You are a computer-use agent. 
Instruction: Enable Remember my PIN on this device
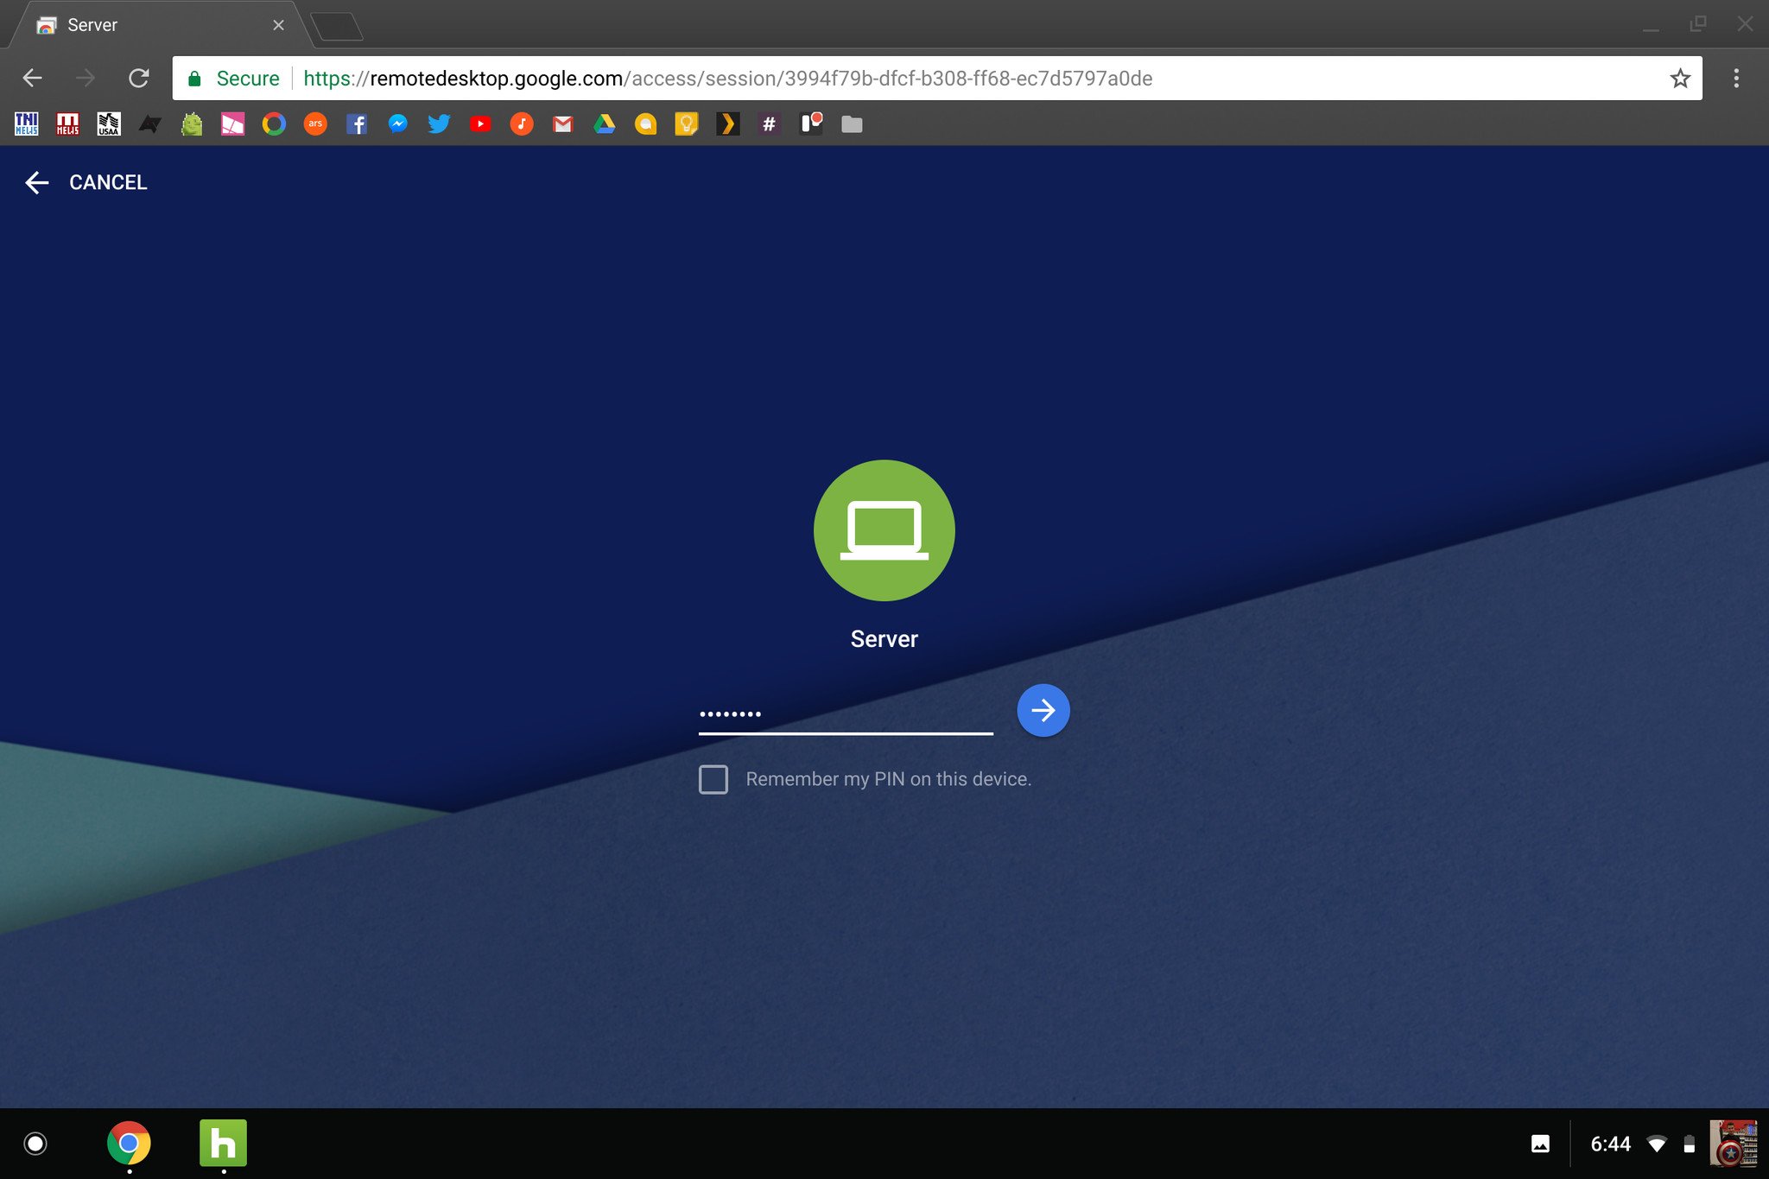click(713, 779)
